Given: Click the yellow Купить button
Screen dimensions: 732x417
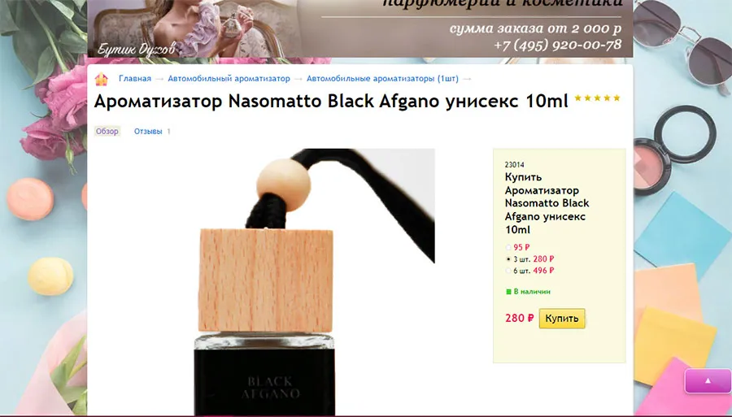Looking at the screenshot, I should point(561,318).
